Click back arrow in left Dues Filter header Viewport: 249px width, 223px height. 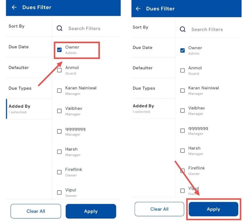tap(14, 8)
